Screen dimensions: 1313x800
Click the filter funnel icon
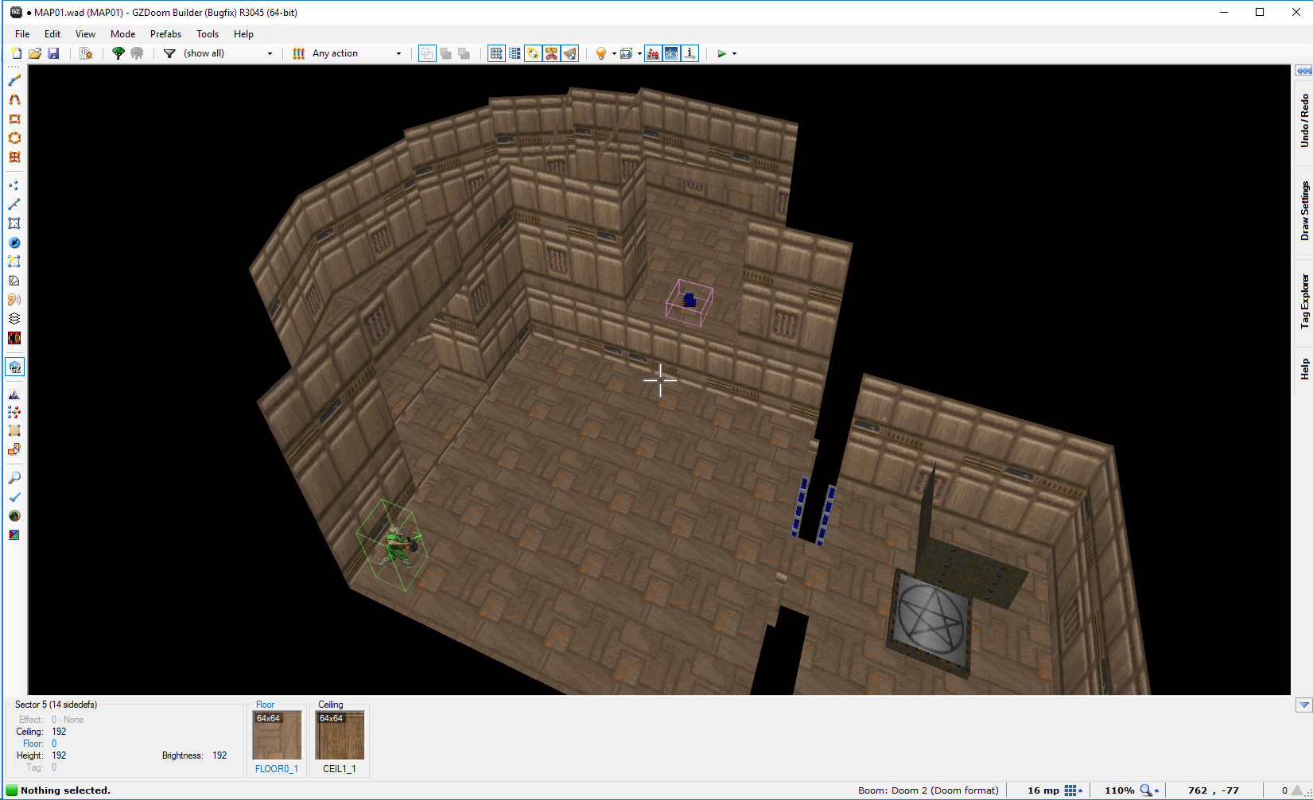pyautogui.click(x=169, y=53)
